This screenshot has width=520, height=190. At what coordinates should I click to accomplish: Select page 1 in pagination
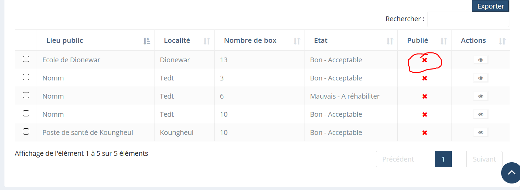click(443, 159)
